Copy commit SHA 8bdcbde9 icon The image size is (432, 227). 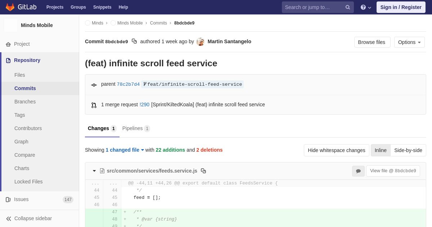click(134, 41)
